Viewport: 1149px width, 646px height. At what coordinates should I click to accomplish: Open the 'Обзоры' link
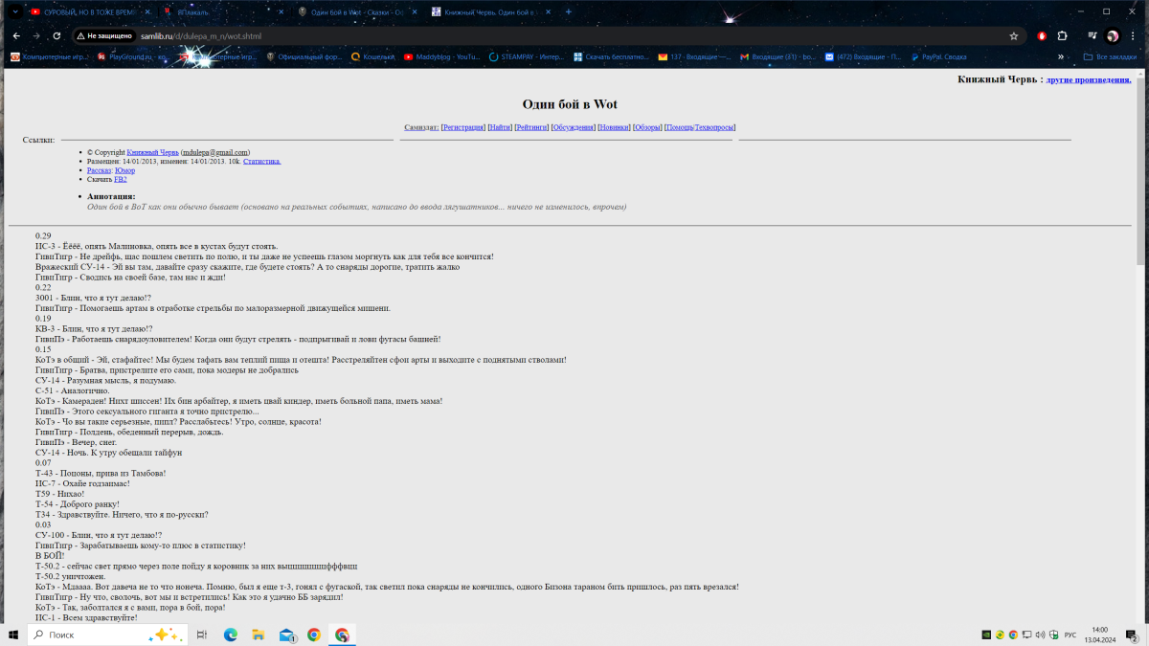click(x=647, y=127)
